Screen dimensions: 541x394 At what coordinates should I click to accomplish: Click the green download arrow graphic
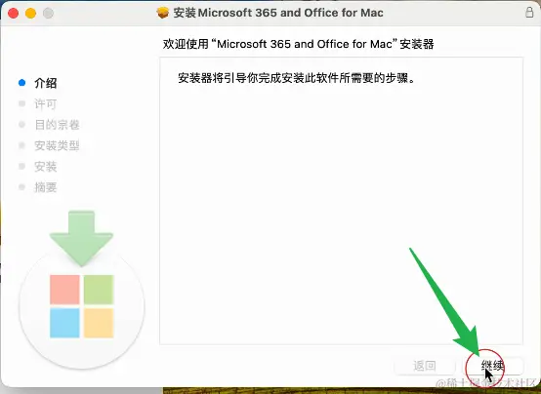[x=81, y=238]
